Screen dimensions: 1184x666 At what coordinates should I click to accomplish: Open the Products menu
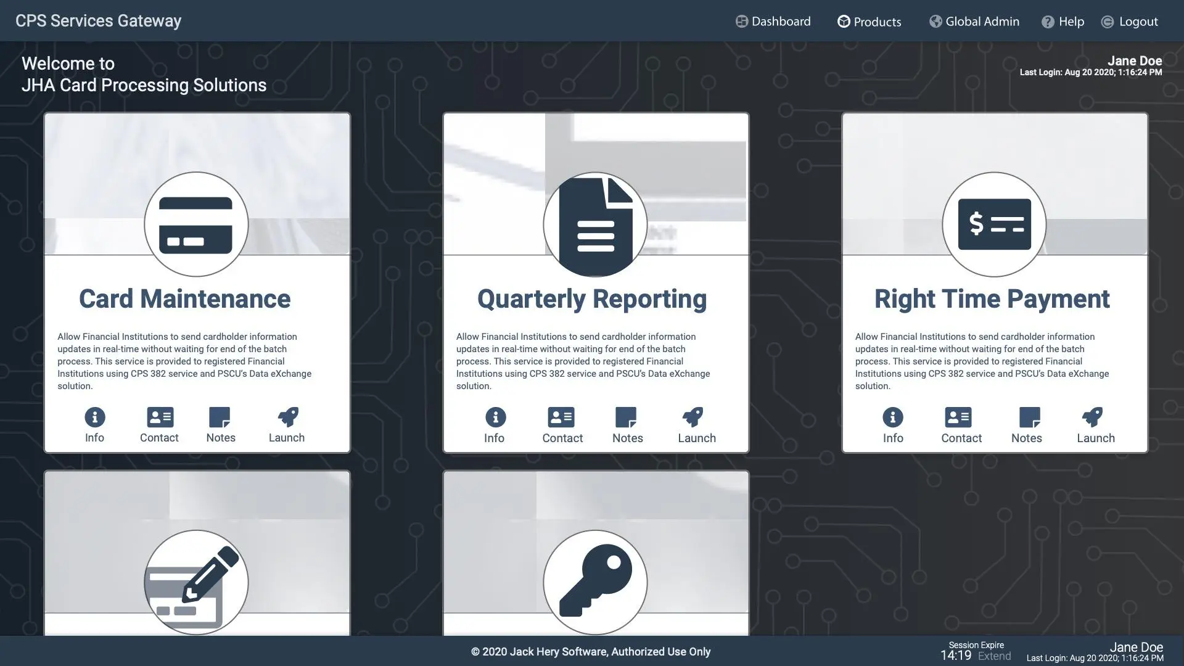[x=869, y=22]
